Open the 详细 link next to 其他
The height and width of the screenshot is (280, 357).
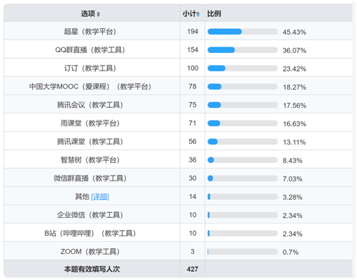tap(100, 197)
